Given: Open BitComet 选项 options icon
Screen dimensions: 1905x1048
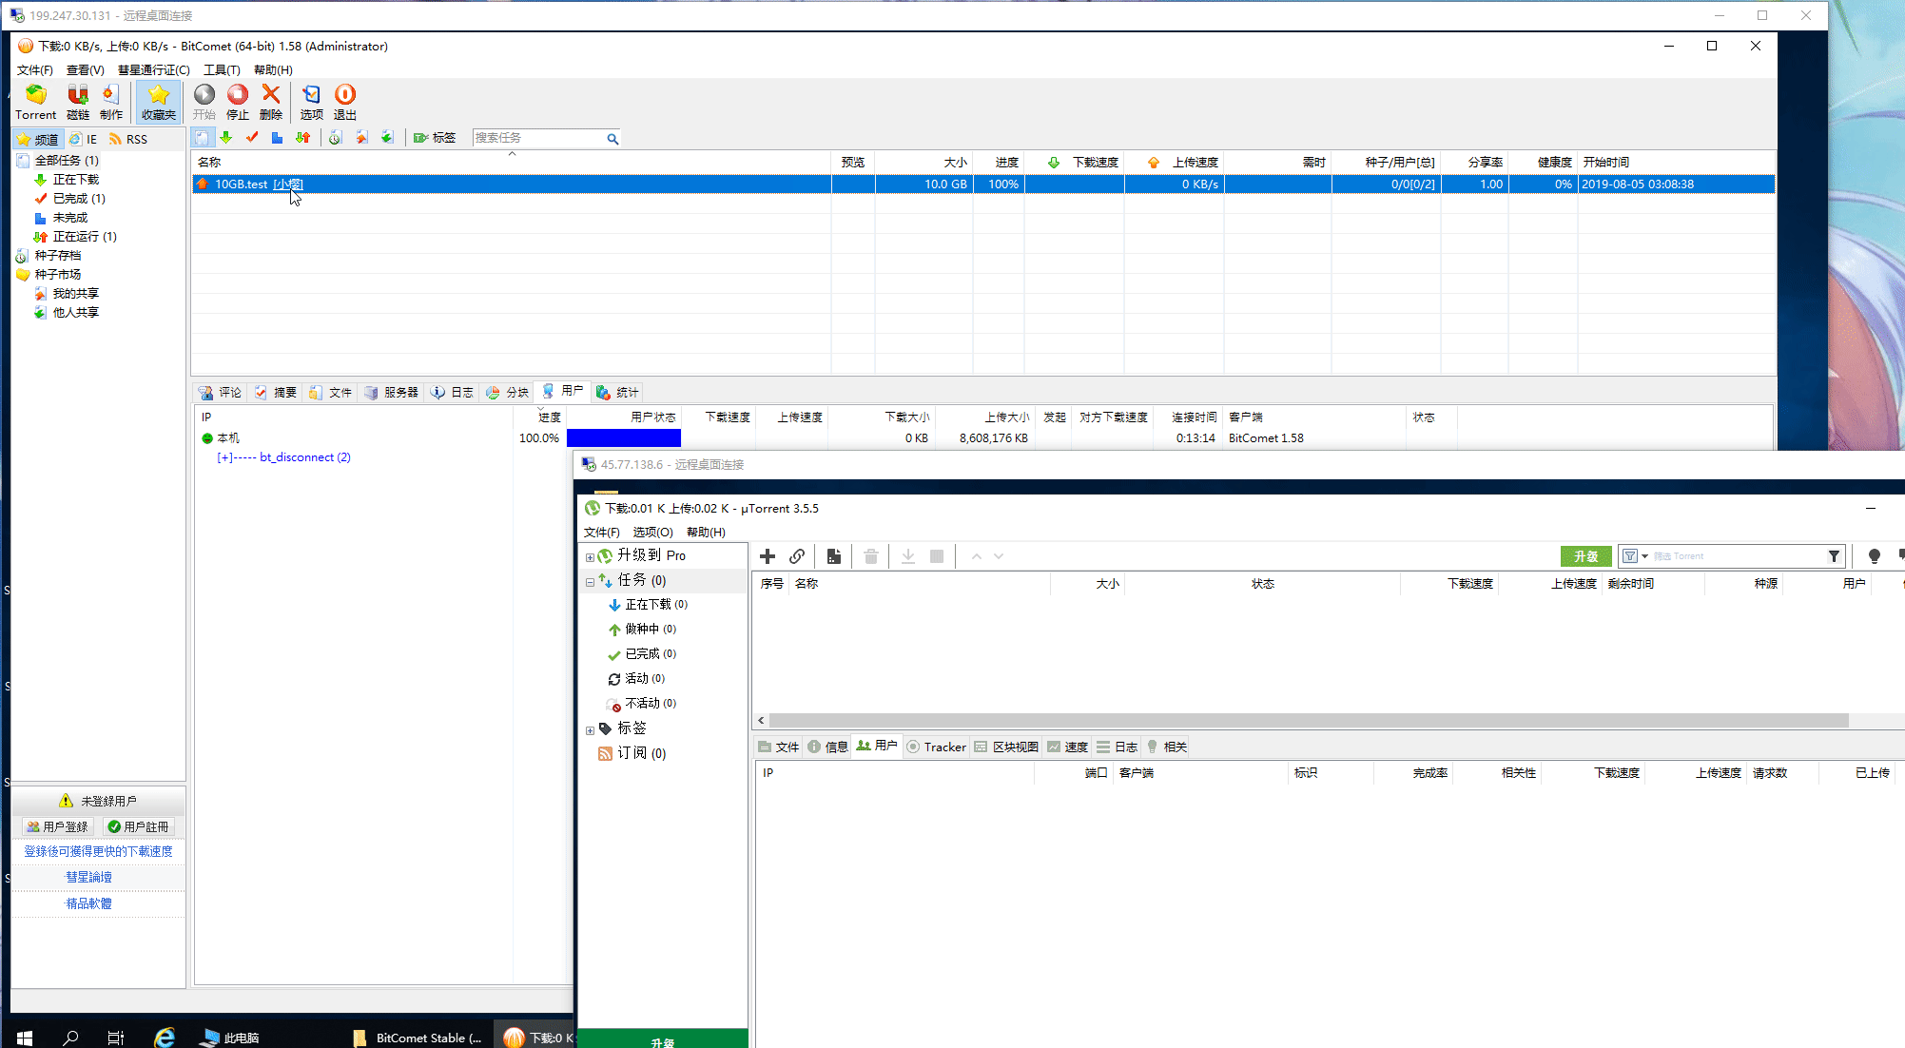Looking at the screenshot, I should 312,102.
